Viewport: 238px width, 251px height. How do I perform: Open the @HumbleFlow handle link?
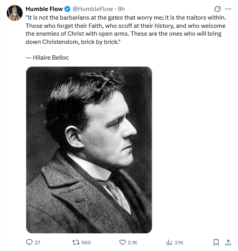(x=93, y=9)
